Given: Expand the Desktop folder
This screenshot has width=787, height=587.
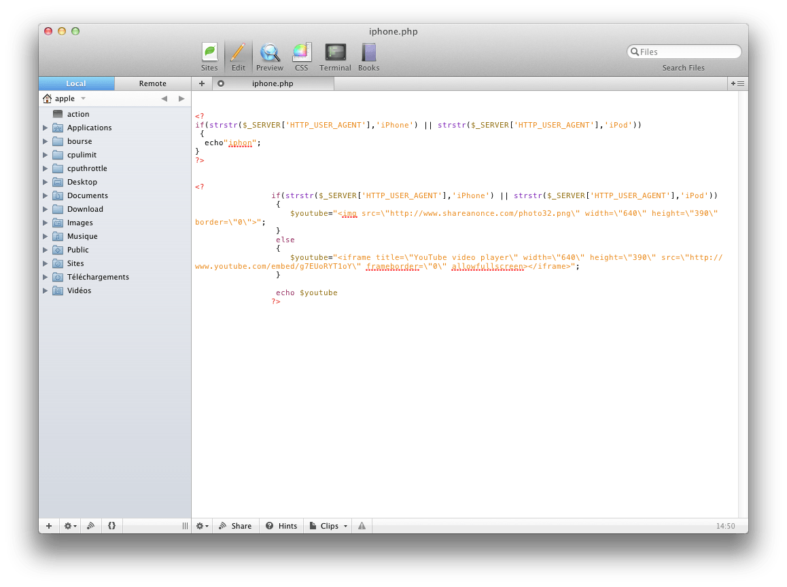Looking at the screenshot, I should click(45, 182).
